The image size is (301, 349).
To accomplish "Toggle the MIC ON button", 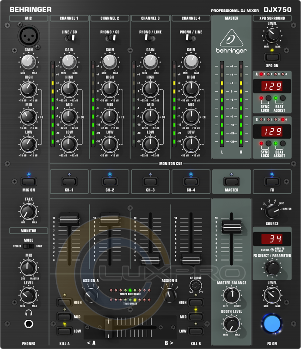I will [29, 182].
